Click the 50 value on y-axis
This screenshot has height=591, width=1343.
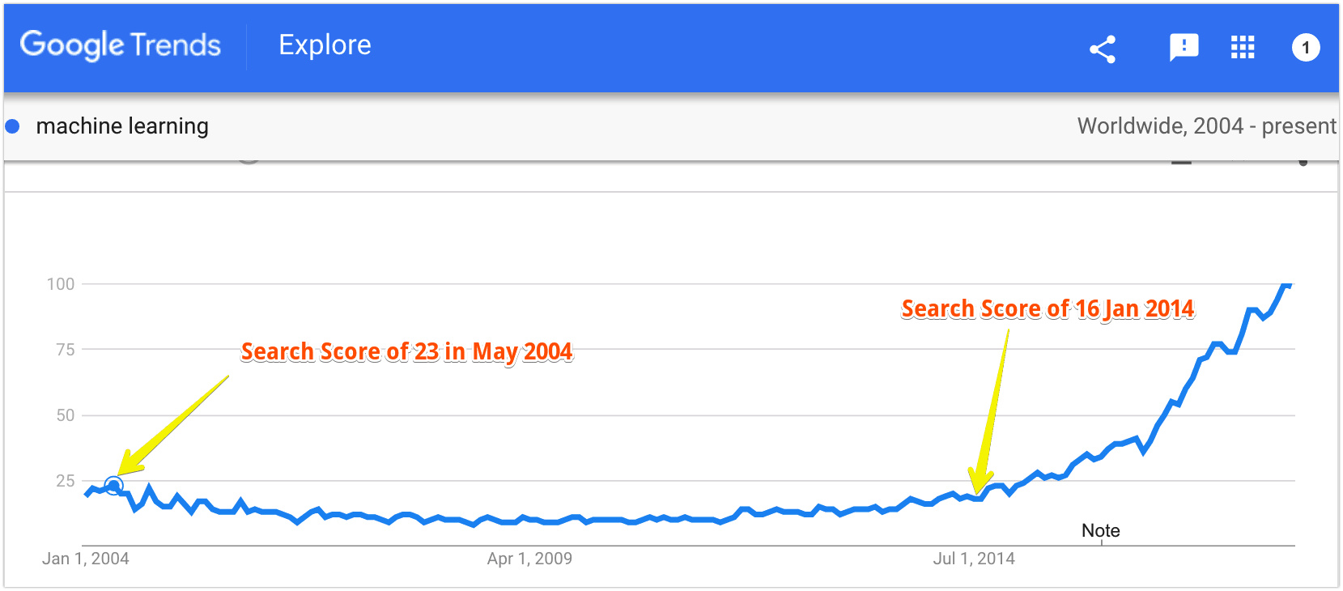click(66, 415)
